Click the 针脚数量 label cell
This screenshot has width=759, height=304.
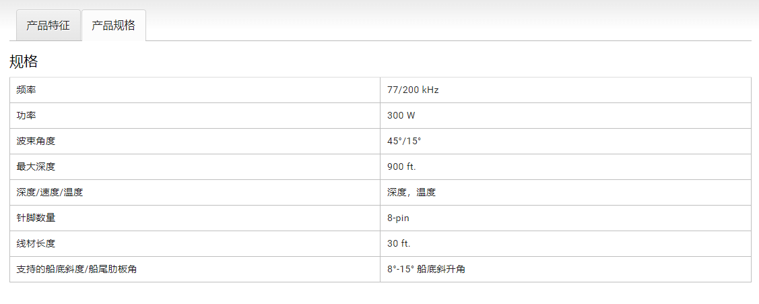[x=36, y=218]
